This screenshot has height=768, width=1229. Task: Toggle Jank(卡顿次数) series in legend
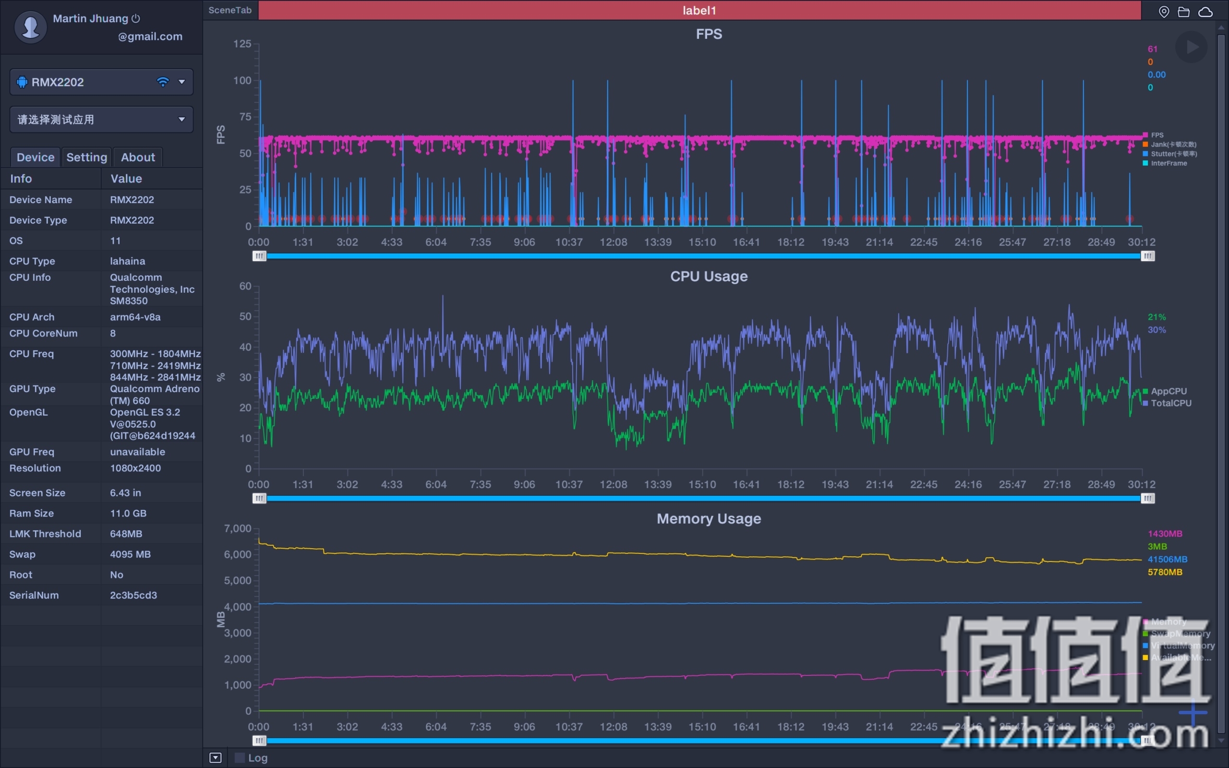1169,144
